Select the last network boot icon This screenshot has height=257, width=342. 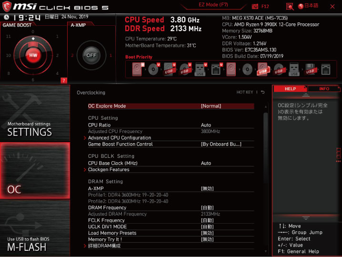click(x=326, y=69)
